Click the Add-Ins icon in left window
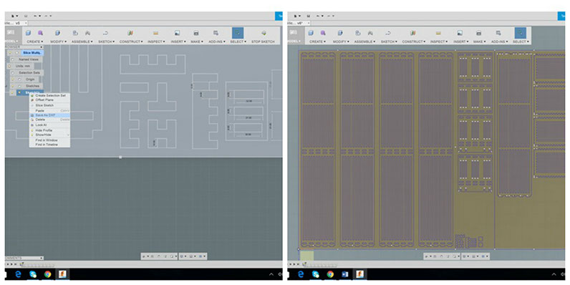Image resolution: width=570 pixels, height=285 pixels. pos(216,33)
